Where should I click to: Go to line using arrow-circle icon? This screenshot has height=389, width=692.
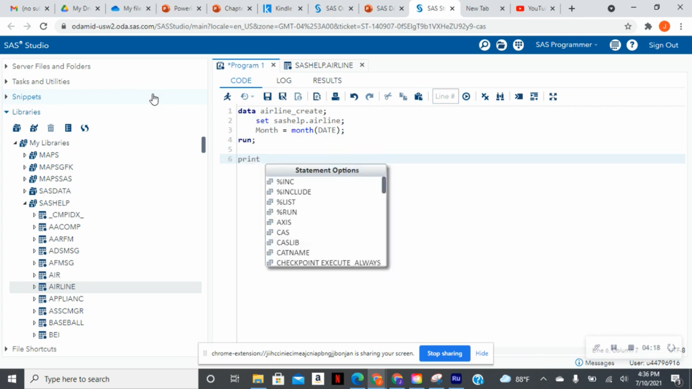click(x=466, y=96)
